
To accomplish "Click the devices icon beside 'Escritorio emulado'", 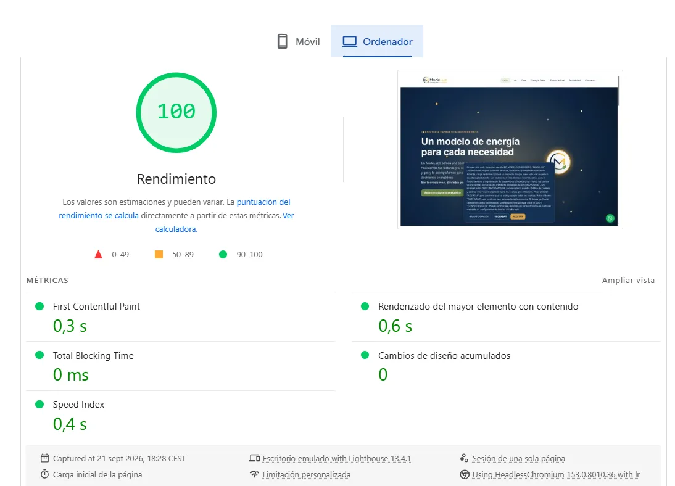I will coord(254,458).
